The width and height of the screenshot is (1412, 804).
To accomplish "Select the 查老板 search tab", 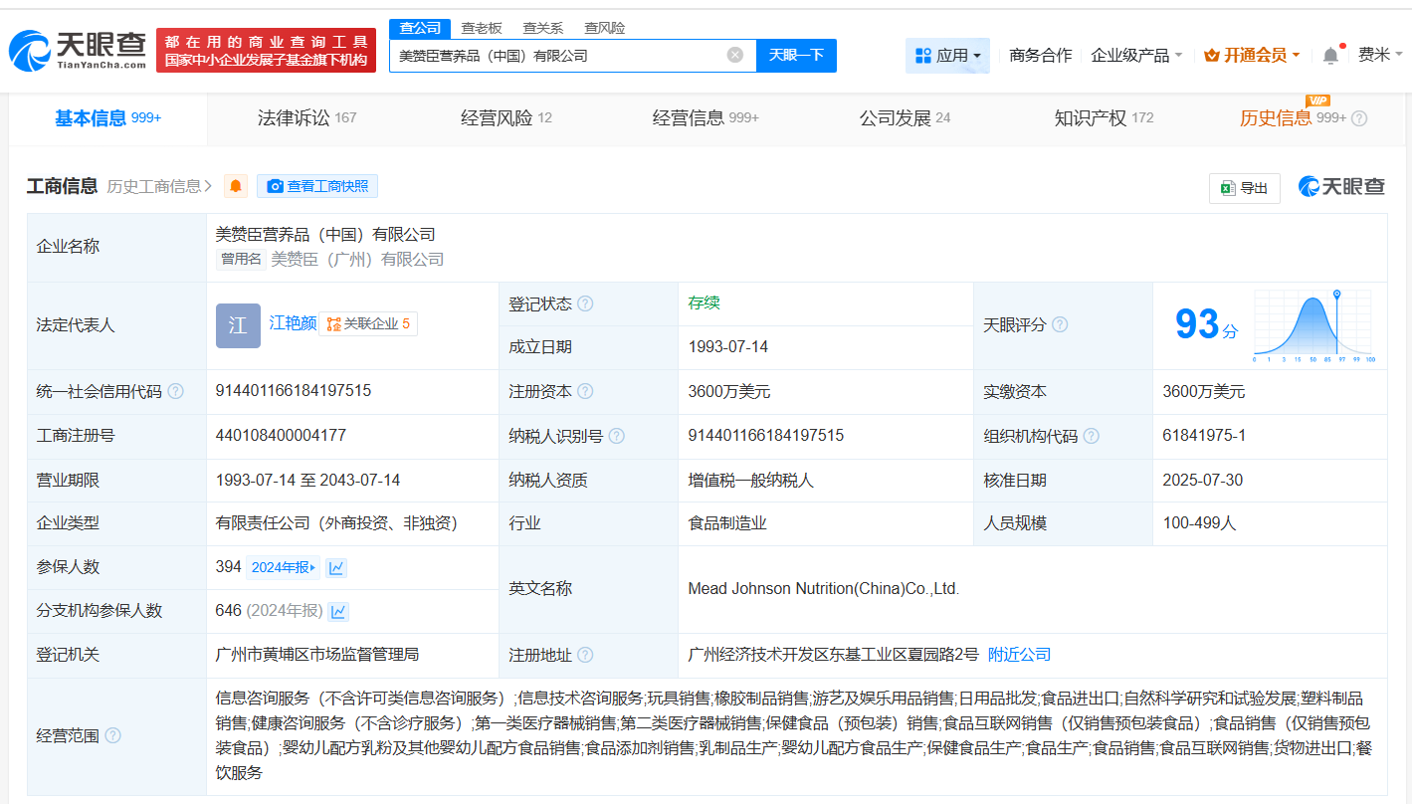I will (x=481, y=28).
